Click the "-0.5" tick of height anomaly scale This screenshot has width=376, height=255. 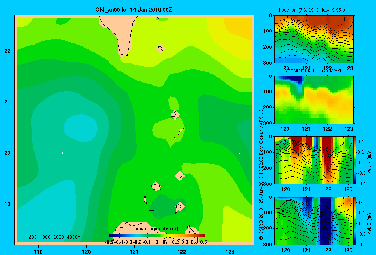(109, 242)
